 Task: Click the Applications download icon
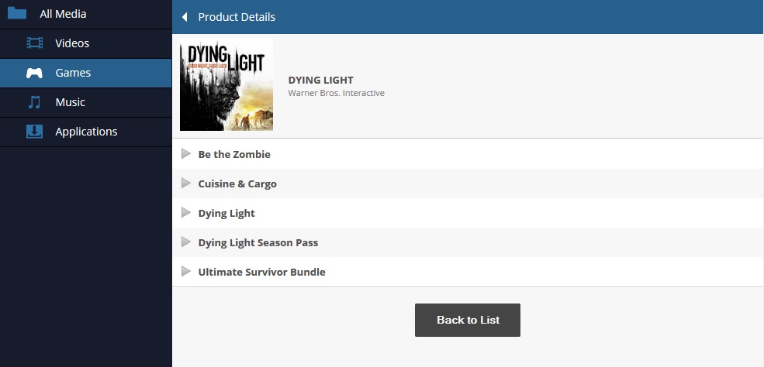pyautogui.click(x=35, y=132)
